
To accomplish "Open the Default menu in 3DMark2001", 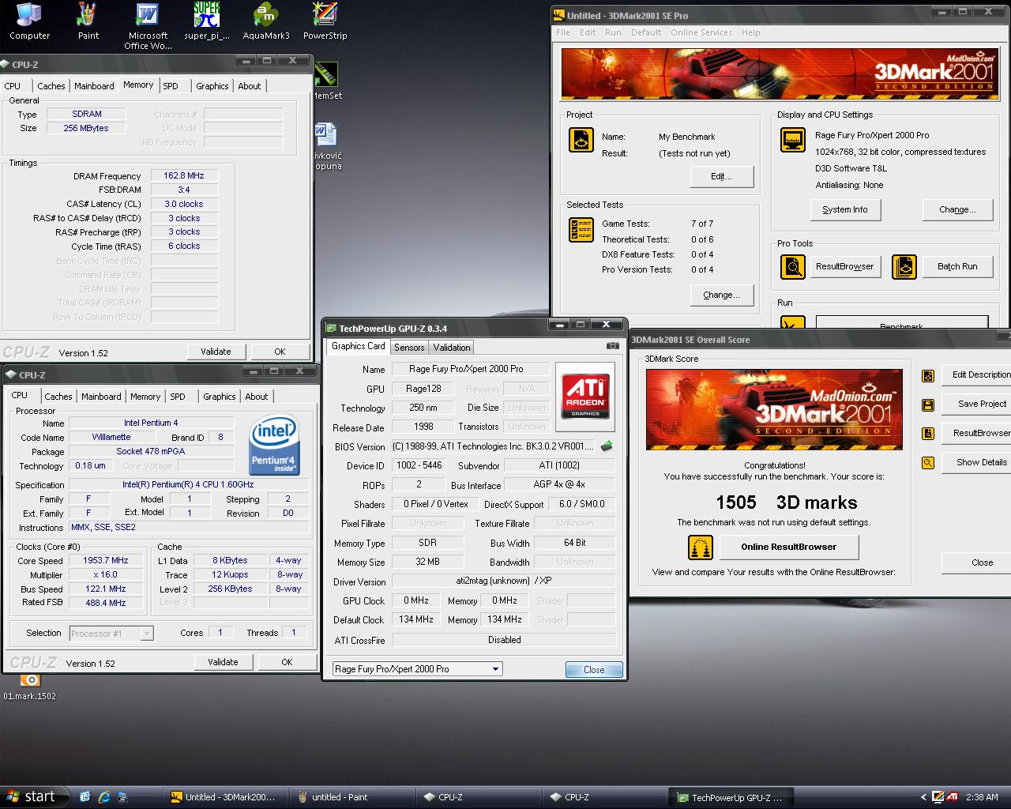I will (645, 32).
